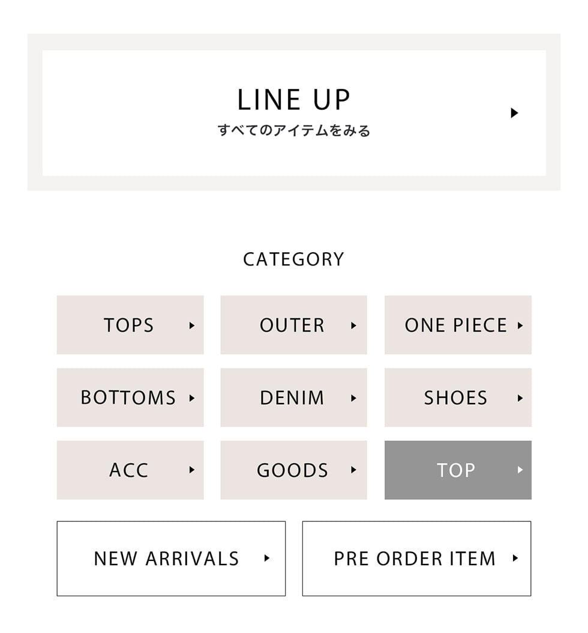Image resolution: width=588 pixels, height=633 pixels.
Task: Click the arrow icon on SHOES tile
Action: (x=520, y=398)
